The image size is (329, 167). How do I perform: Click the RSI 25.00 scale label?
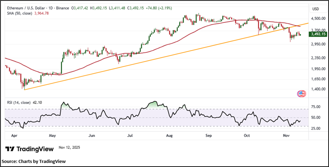pyautogui.click(x=315, y=129)
